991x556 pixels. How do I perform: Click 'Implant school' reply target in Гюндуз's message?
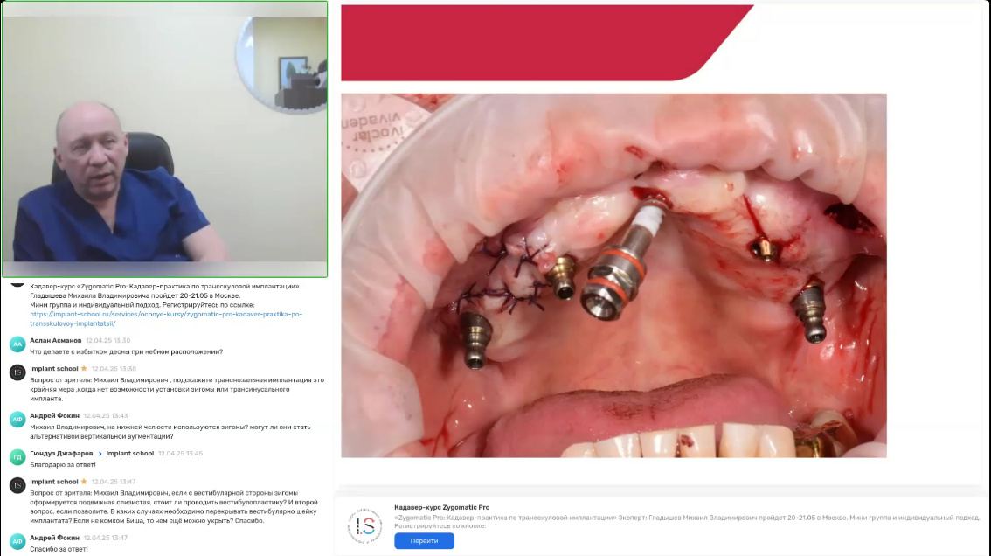point(129,454)
